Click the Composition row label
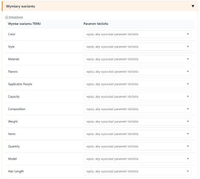 tap(17, 109)
